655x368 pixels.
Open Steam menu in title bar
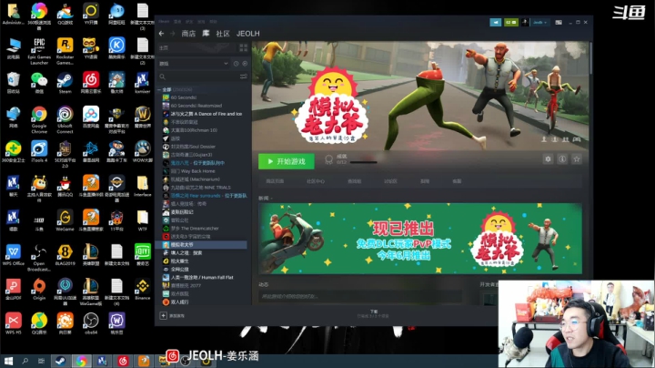pyautogui.click(x=164, y=21)
